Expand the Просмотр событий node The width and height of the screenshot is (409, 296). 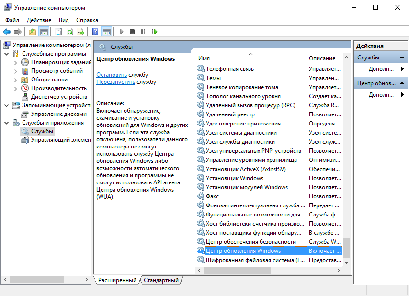click(16, 71)
